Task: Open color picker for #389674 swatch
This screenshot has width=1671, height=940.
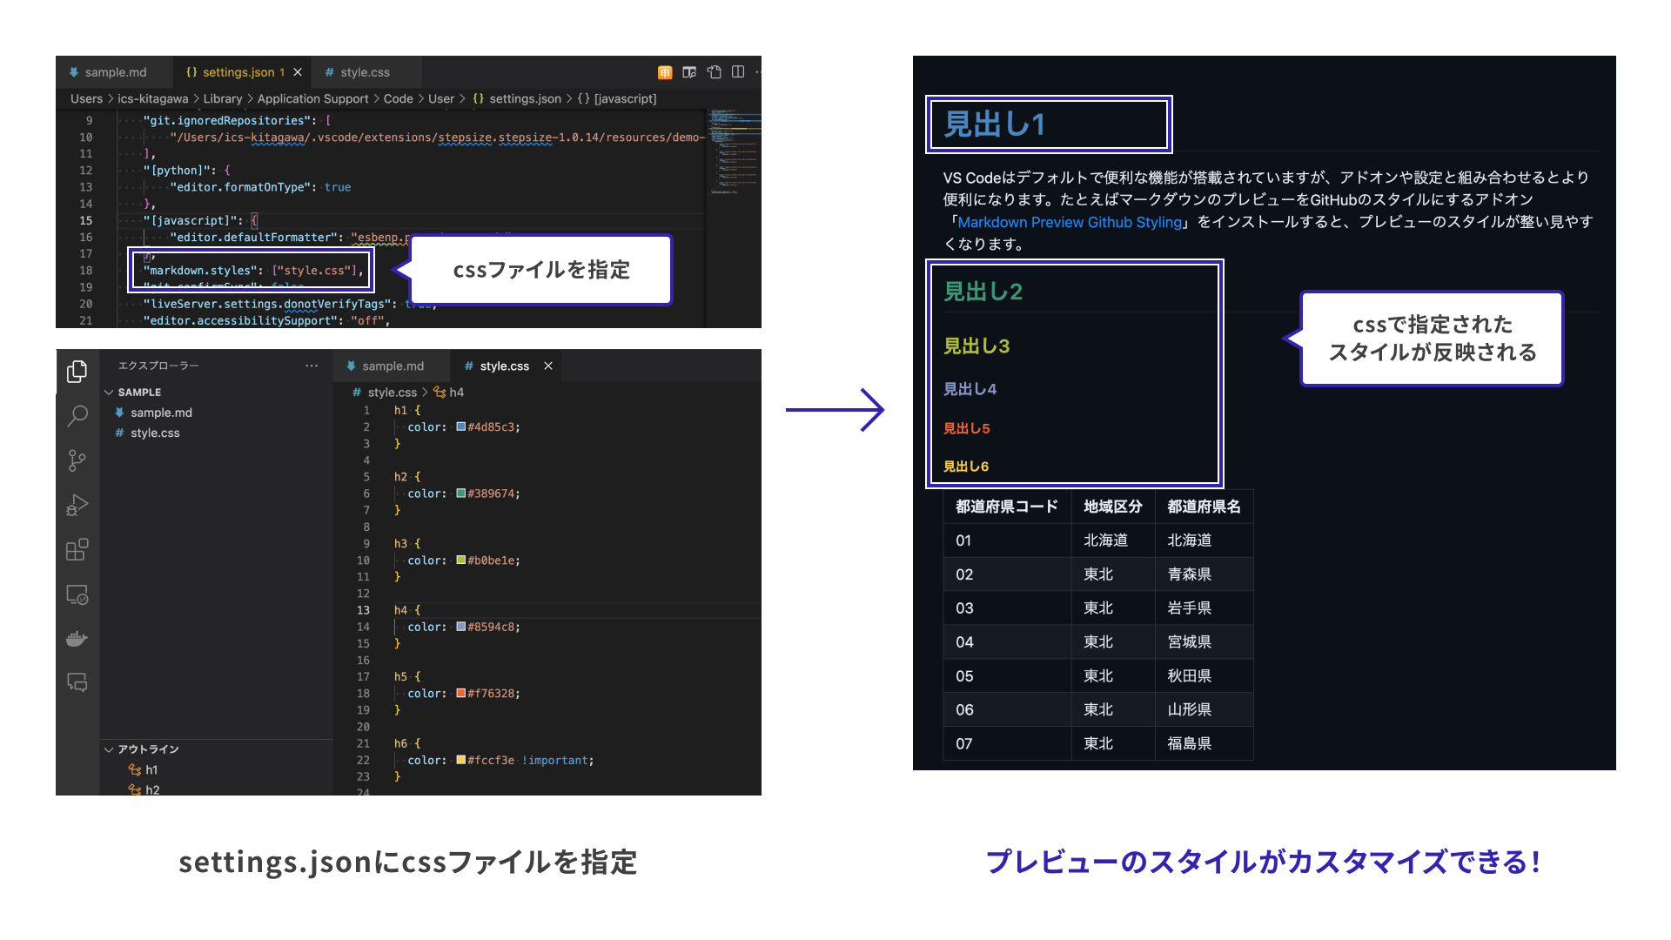Action: click(x=460, y=493)
